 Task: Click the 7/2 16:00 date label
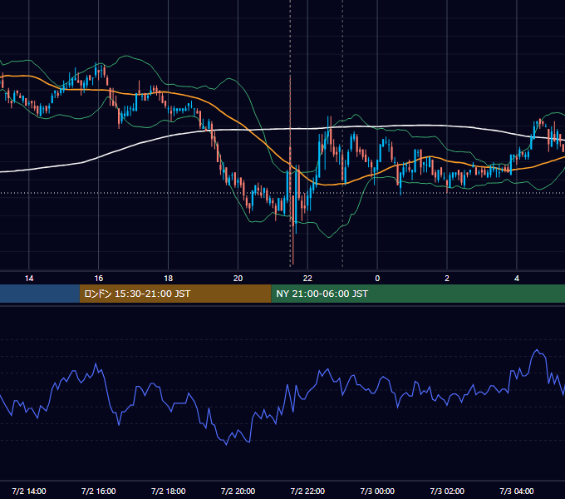tap(98, 491)
